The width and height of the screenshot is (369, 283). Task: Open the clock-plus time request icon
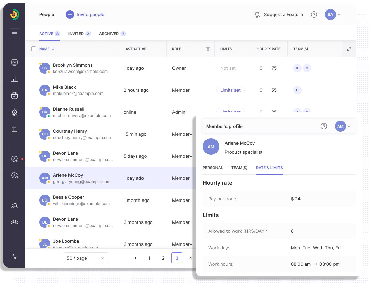click(x=14, y=159)
